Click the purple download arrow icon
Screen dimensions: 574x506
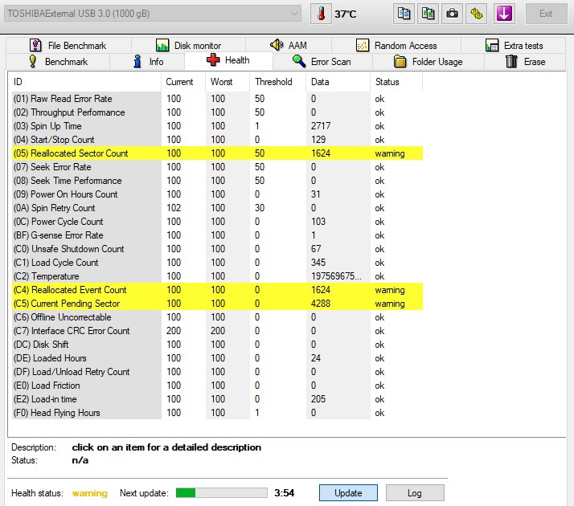pos(504,14)
